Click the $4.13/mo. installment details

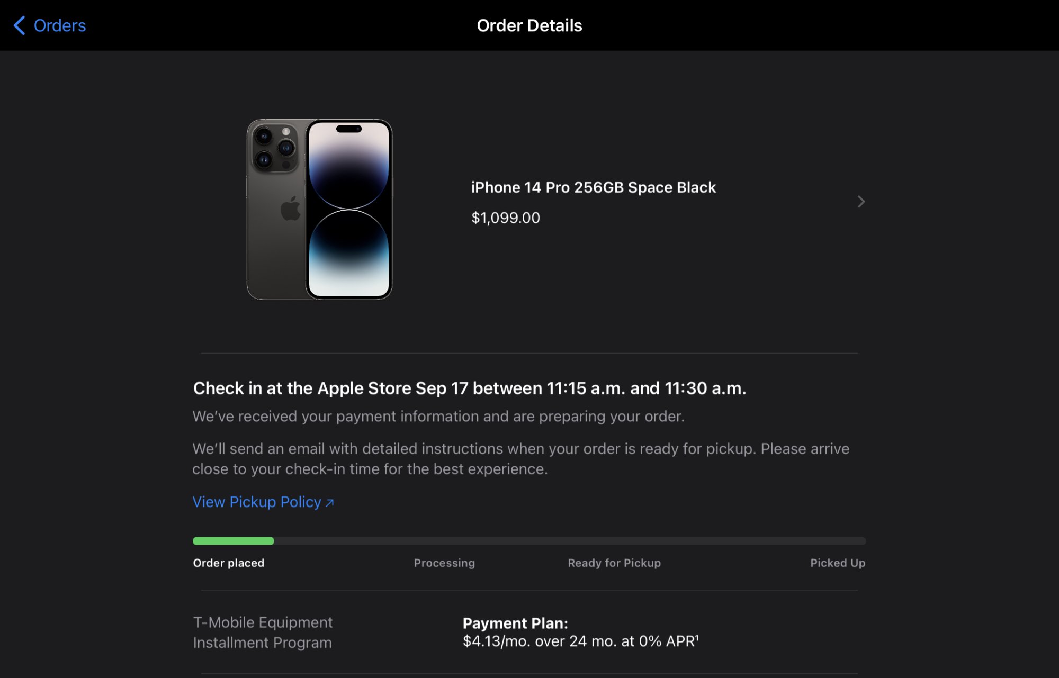pos(580,641)
